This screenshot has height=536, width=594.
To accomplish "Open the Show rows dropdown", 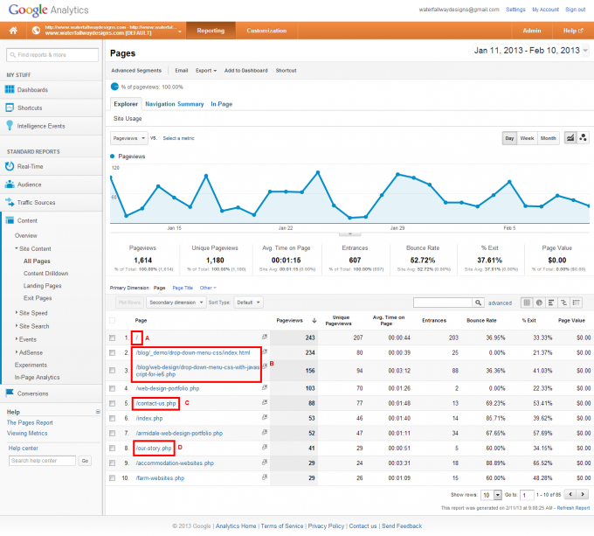I will point(491,495).
